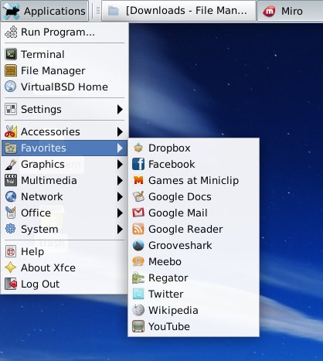323x361 pixels.
Task: Click the Meebo icon
Action: point(138,261)
